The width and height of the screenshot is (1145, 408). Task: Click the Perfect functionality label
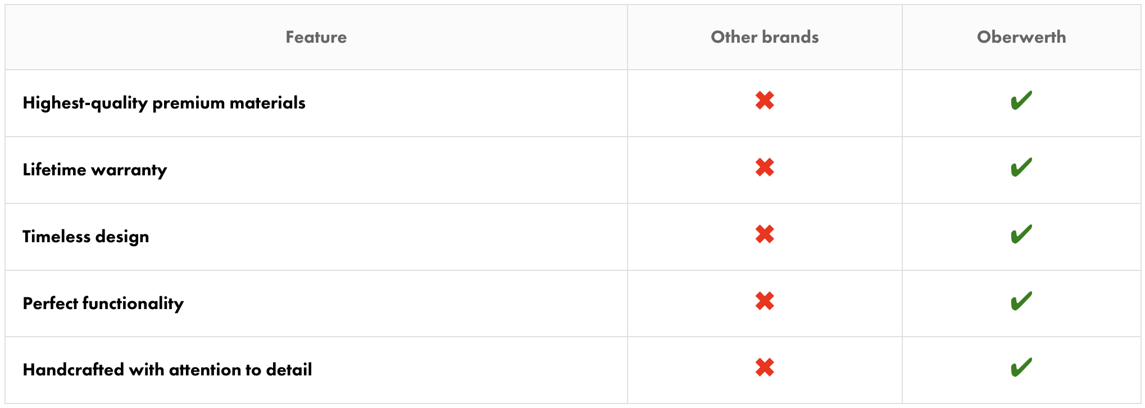click(103, 303)
